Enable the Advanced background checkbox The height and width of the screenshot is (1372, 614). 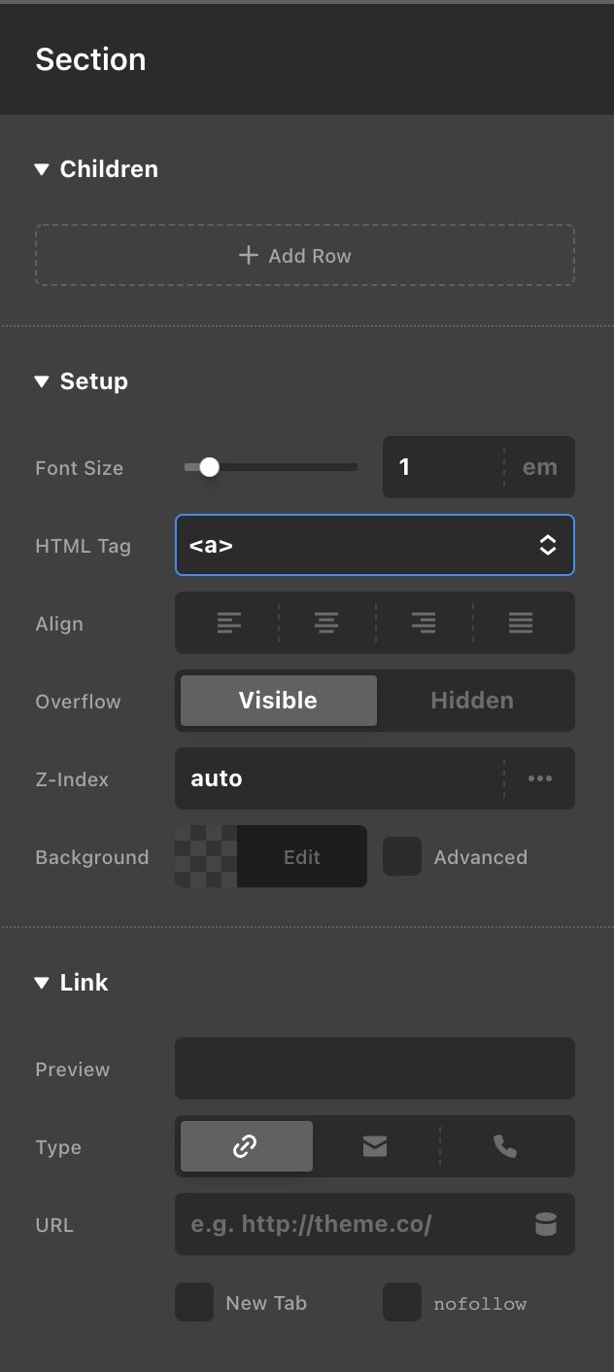pyautogui.click(x=402, y=856)
